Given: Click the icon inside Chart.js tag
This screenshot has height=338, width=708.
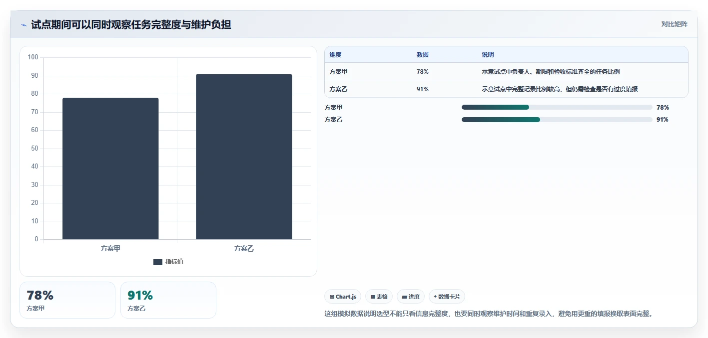Looking at the screenshot, I should coord(332,297).
